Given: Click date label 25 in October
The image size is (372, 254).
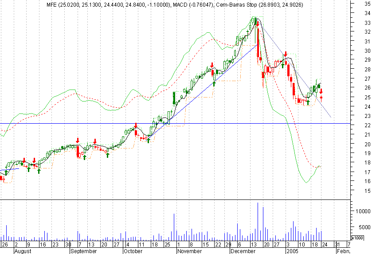Looking at the screenshot, I should coord(167,245).
